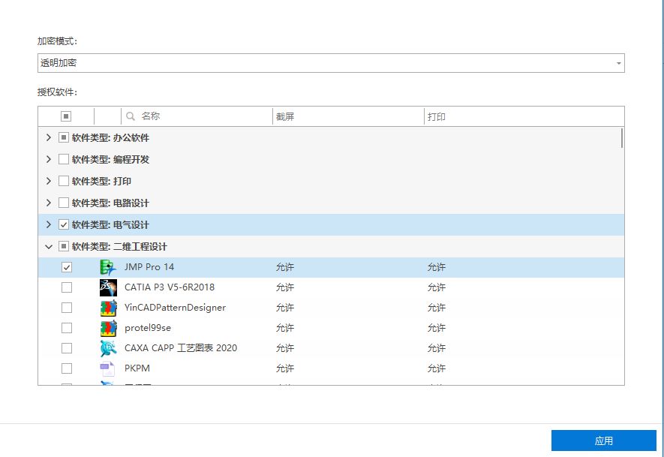
Task: Click 打印 允许 value for YinCADPatternDesigner
Action: point(437,308)
